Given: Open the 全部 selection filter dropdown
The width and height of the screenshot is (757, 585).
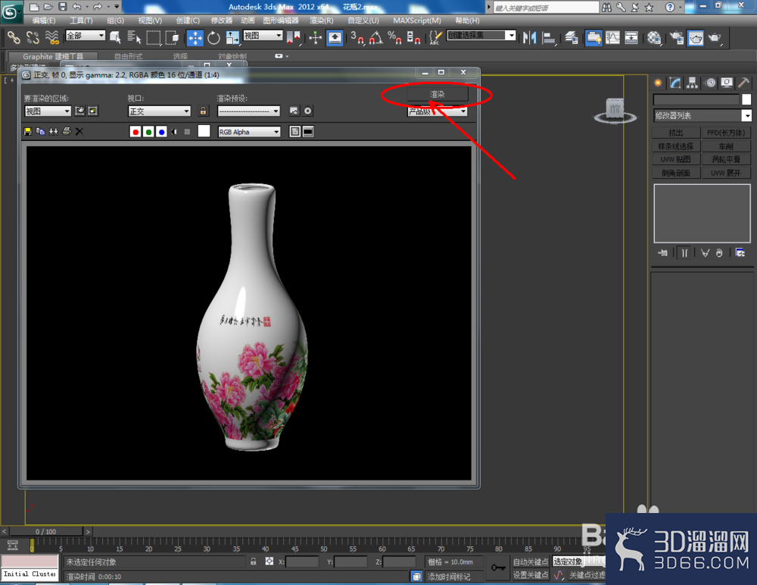Looking at the screenshot, I should click(x=85, y=36).
